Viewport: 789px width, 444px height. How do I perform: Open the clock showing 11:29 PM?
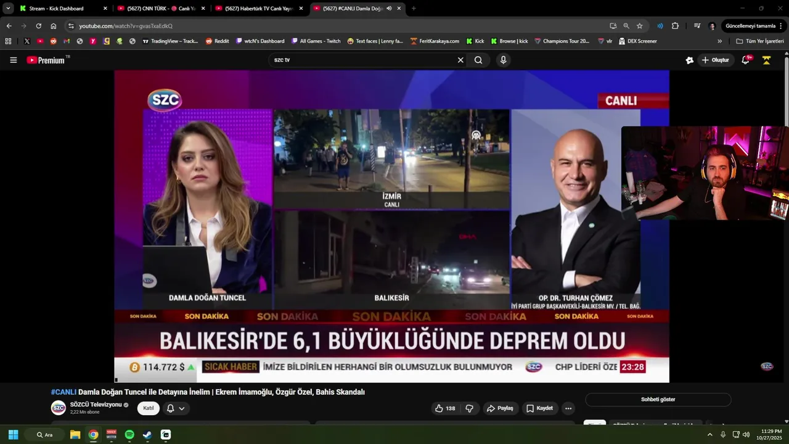(x=771, y=435)
